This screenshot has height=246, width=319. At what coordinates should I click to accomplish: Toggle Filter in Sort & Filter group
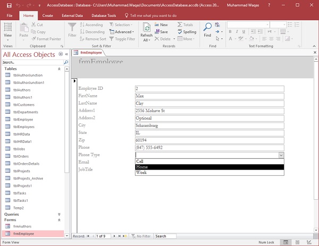[x=122, y=39]
